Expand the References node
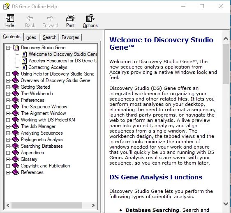This screenshot has width=231, height=213. [x=8, y=172]
